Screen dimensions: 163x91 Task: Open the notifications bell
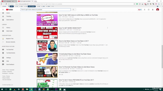[x=153, y=10]
